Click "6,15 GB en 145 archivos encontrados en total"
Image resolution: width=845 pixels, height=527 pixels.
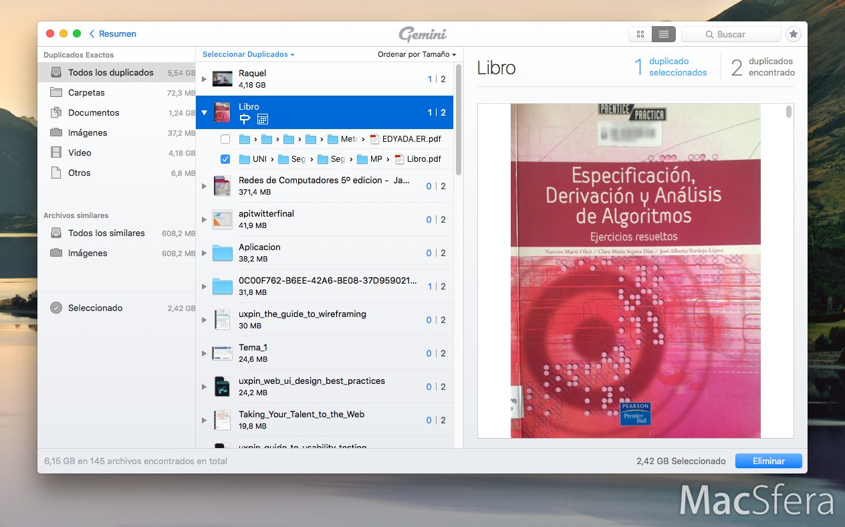[x=136, y=461]
